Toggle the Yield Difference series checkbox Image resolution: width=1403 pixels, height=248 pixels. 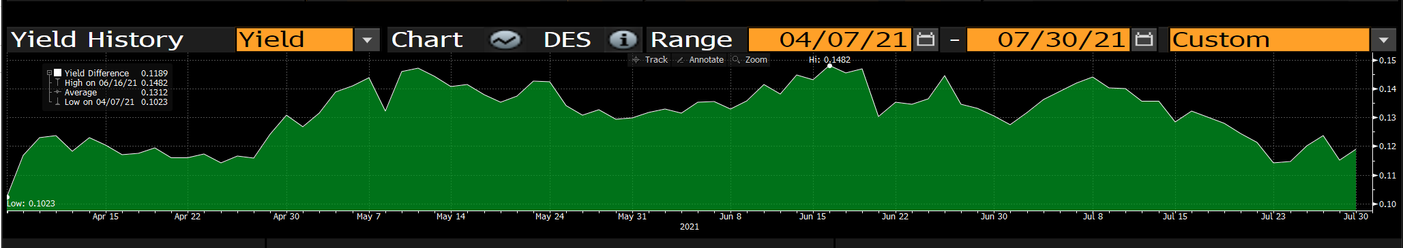pyautogui.click(x=58, y=73)
